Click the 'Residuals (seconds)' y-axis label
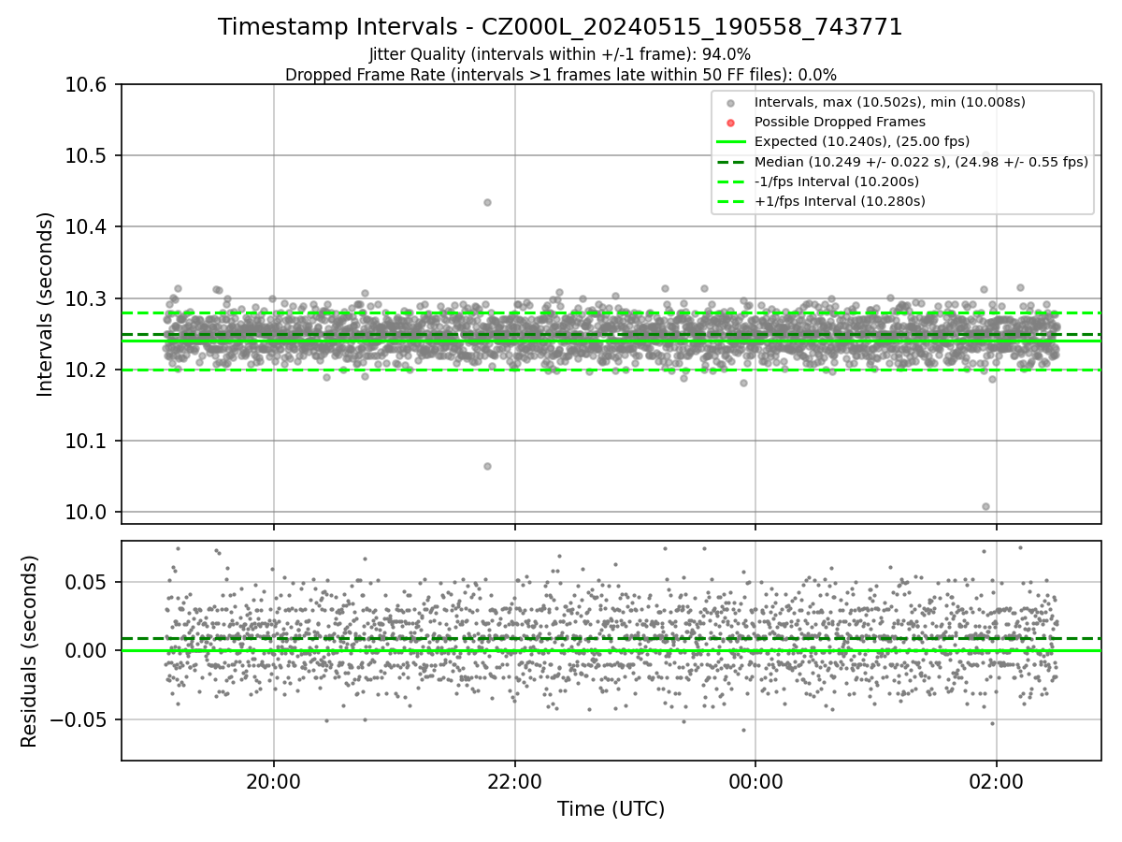 coord(29,651)
